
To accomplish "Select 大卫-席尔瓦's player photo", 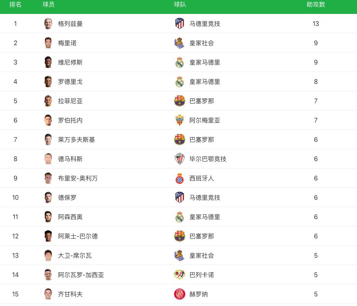I will point(48,255).
